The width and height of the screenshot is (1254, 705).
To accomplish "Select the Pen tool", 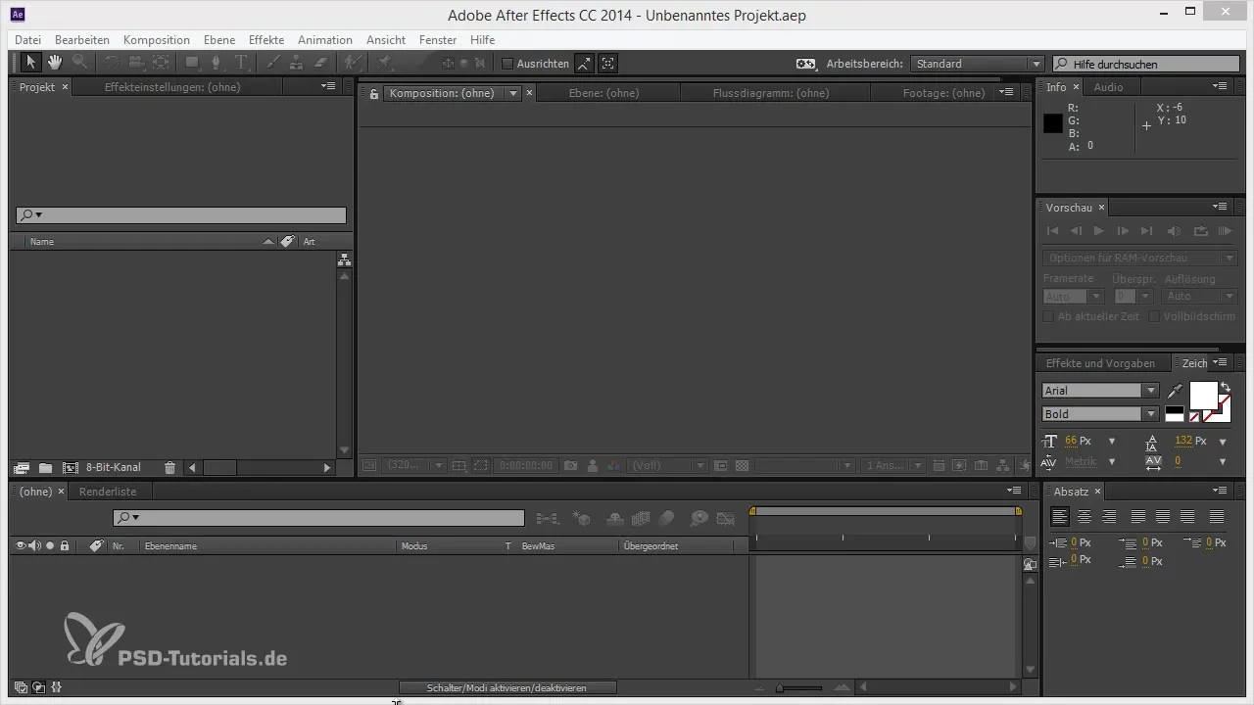I will [217, 63].
